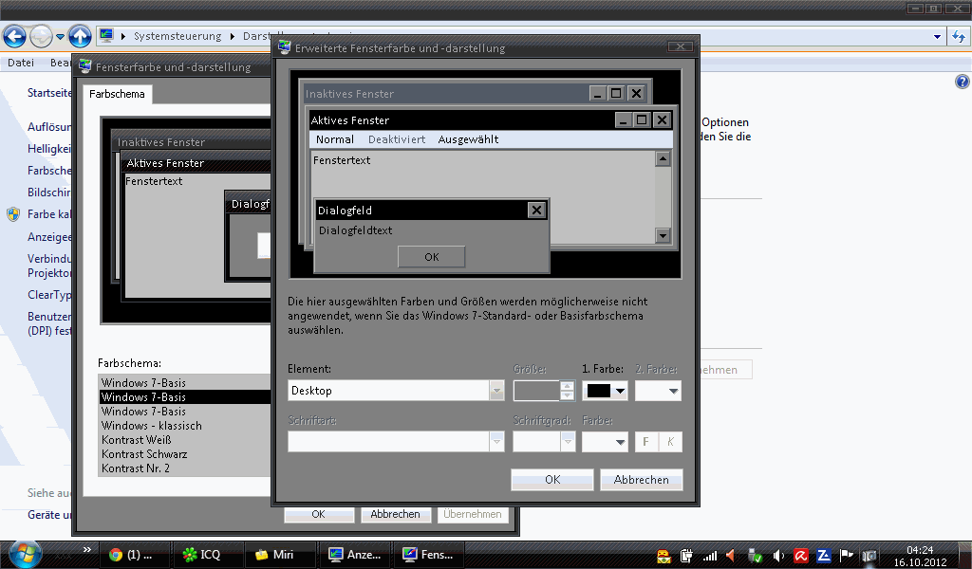Click the Back navigation arrow button
Viewport: 972px width, 569px height.
(x=15, y=37)
